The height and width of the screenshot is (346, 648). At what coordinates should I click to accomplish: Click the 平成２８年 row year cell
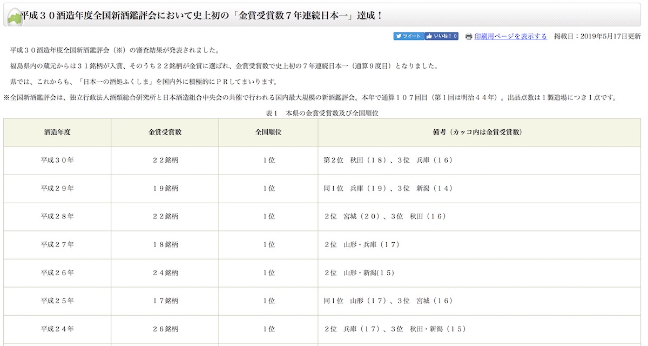click(57, 217)
